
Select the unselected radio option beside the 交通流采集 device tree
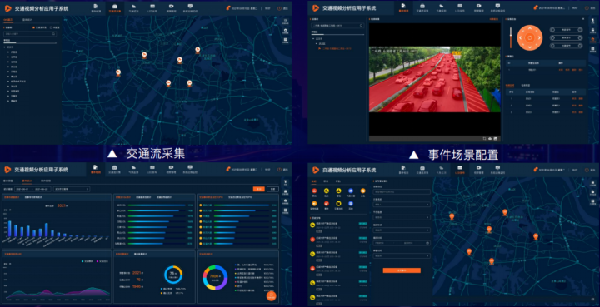click(51, 27)
